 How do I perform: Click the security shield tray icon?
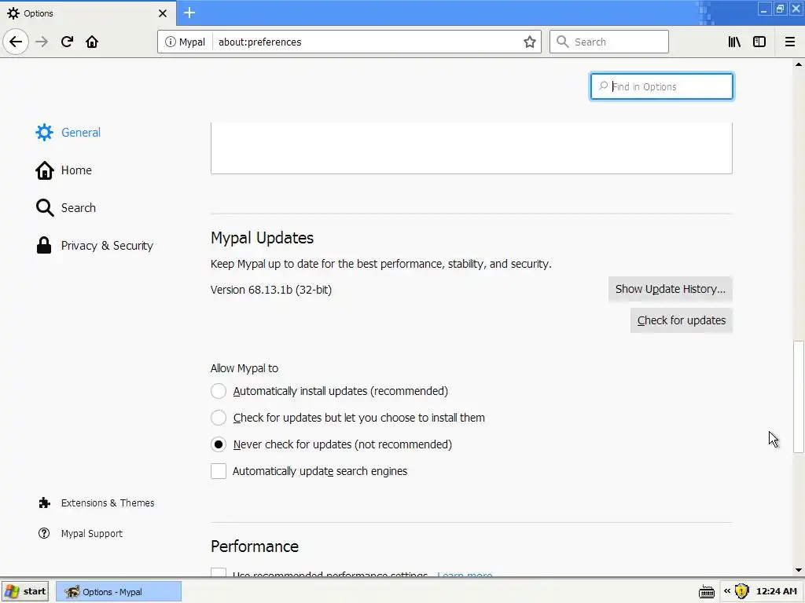pyautogui.click(x=741, y=591)
